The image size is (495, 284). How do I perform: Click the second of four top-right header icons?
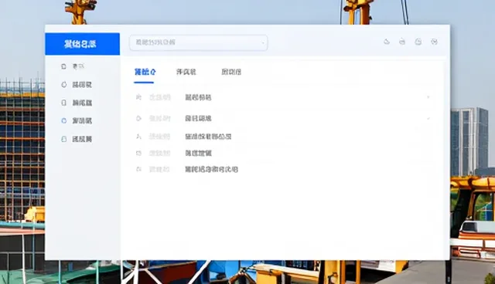coord(402,42)
